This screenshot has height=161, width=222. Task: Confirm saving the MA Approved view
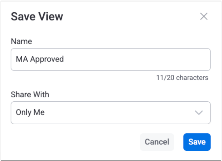coord(197,142)
